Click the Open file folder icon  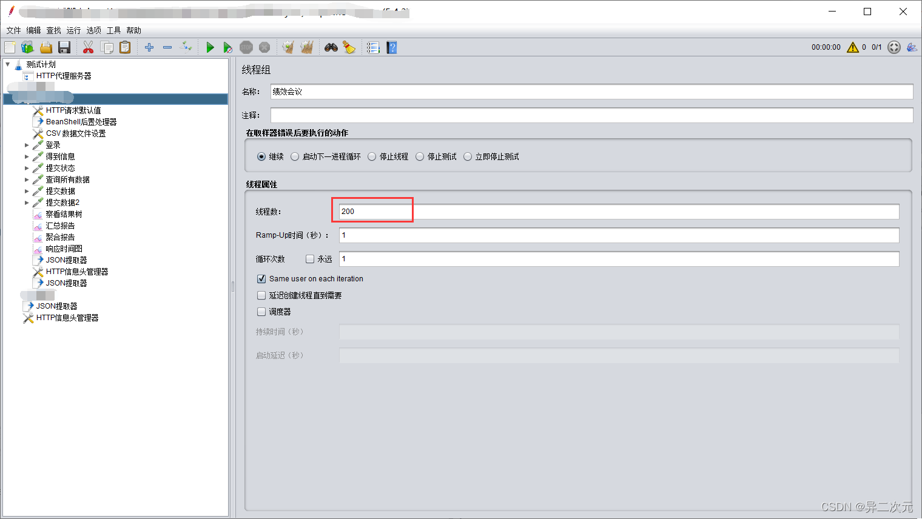click(x=46, y=47)
